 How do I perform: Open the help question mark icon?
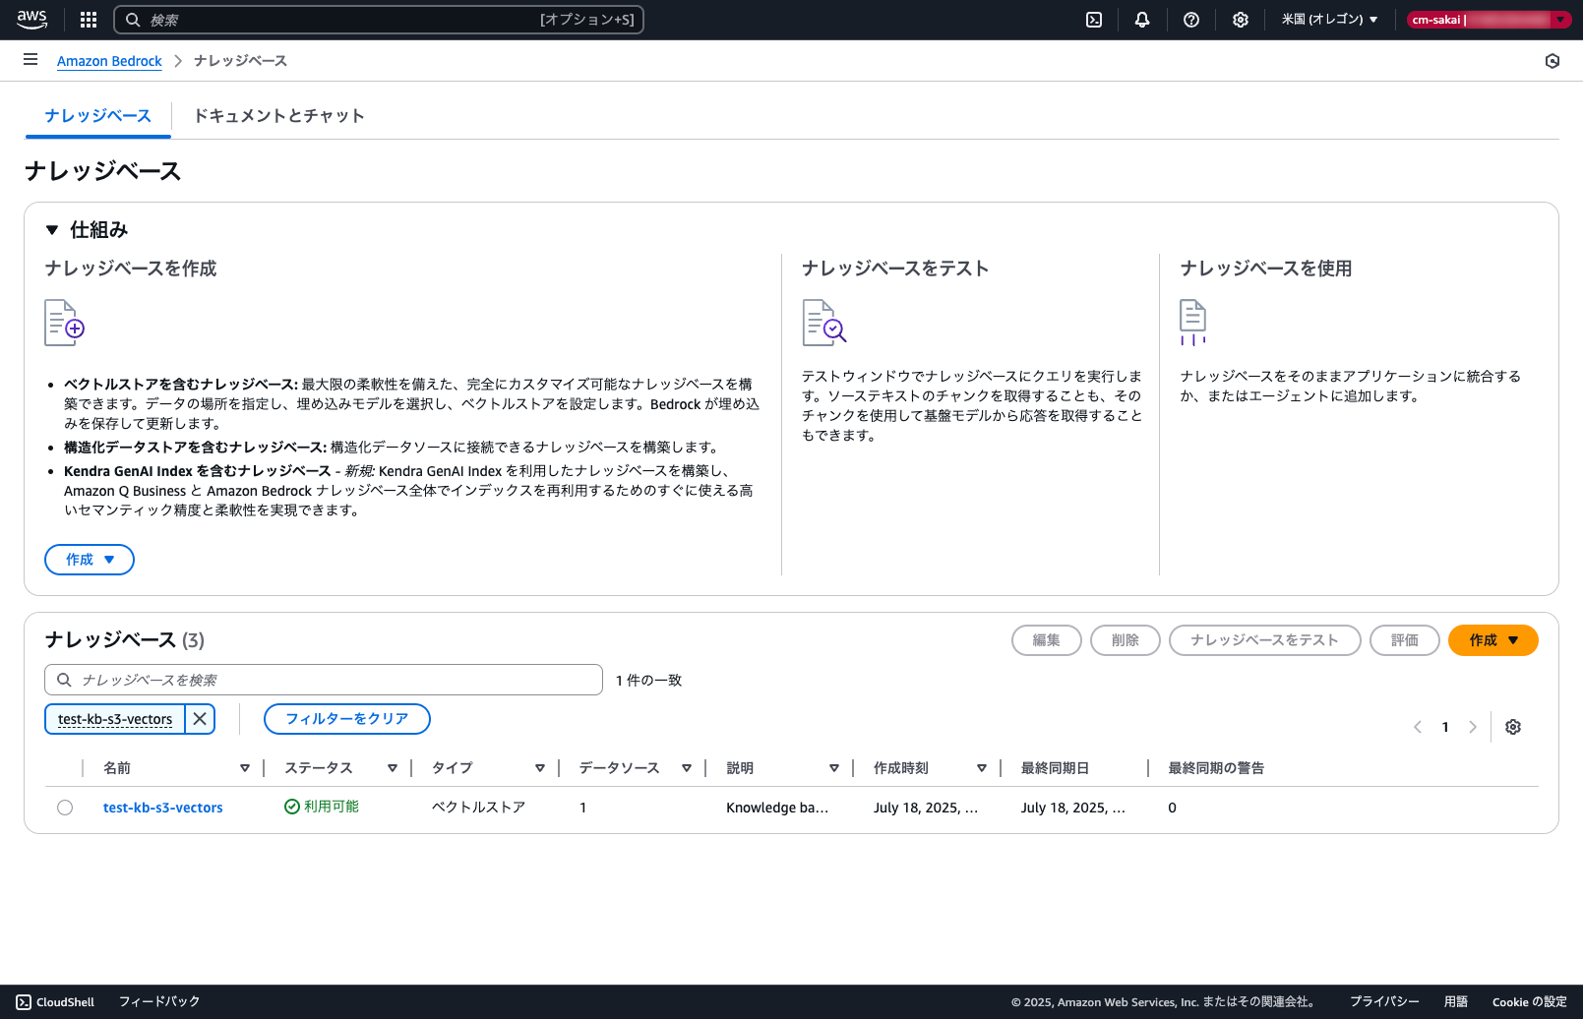point(1191,20)
